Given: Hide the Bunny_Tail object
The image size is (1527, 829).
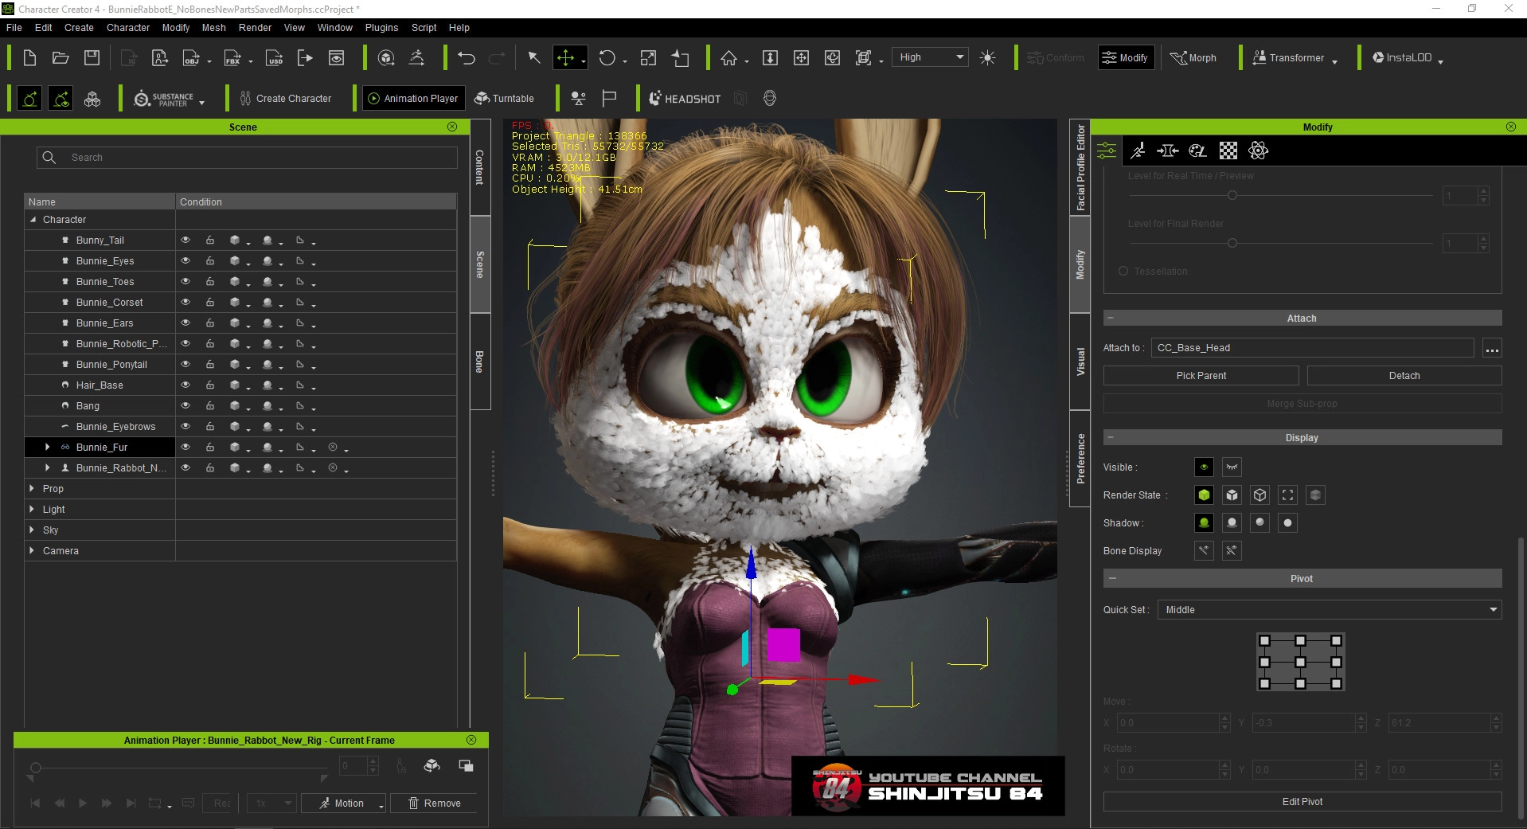Looking at the screenshot, I should [186, 240].
